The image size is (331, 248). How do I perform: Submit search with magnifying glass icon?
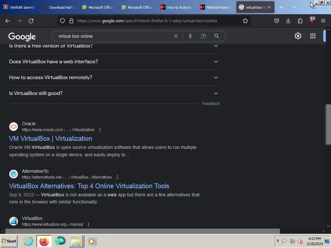217,36
